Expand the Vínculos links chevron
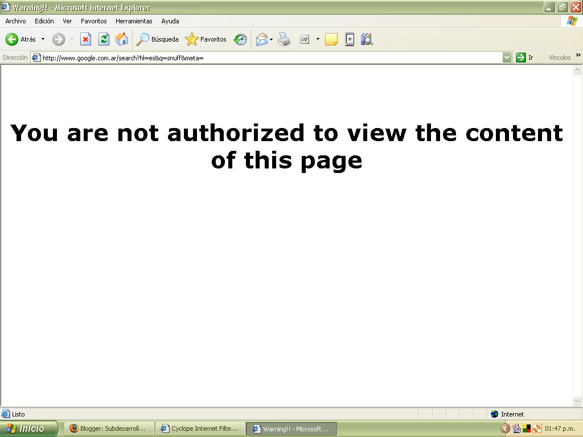 [578, 55]
